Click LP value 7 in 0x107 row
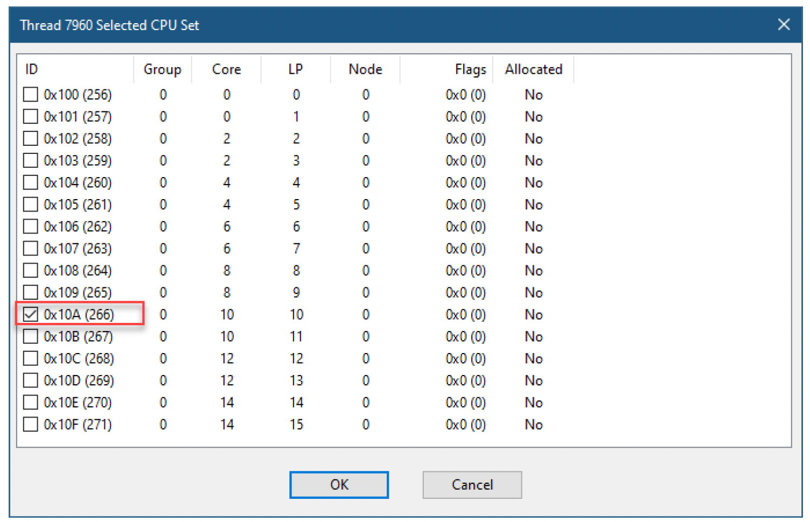Viewport: 810px width, 522px height. (x=296, y=249)
